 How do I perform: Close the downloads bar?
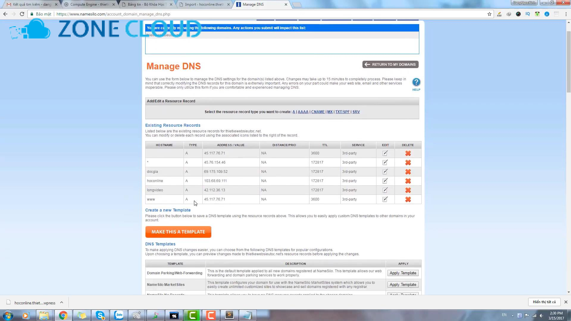[x=566, y=302]
